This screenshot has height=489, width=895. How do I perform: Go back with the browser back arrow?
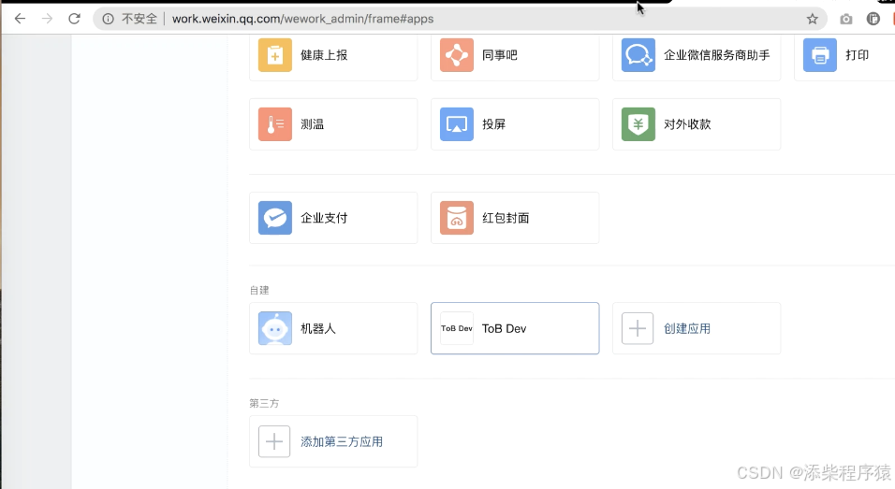click(20, 19)
